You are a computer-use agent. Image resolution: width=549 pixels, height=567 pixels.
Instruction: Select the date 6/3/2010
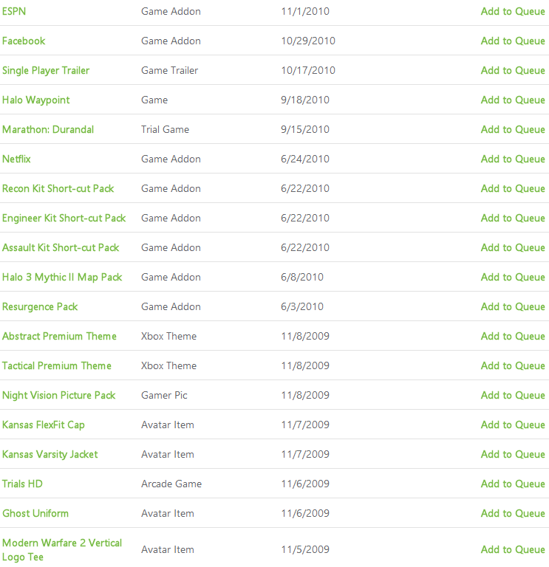tap(302, 306)
